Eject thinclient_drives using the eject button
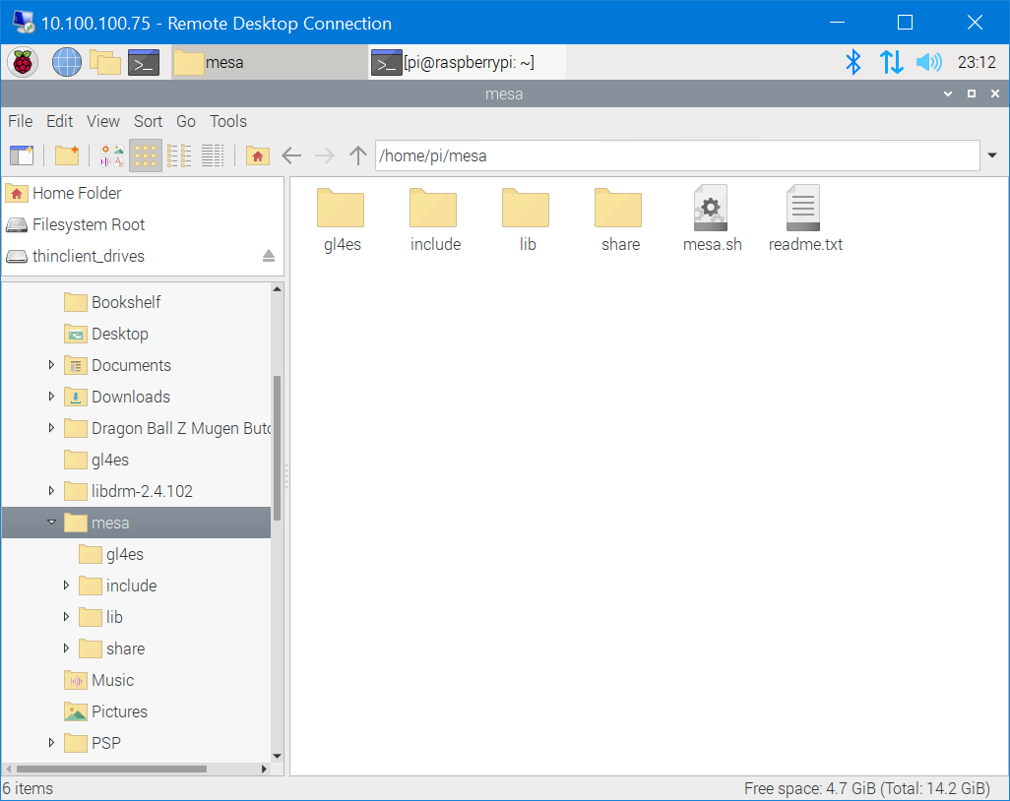The height and width of the screenshot is (801, 1010). [269, 256]
